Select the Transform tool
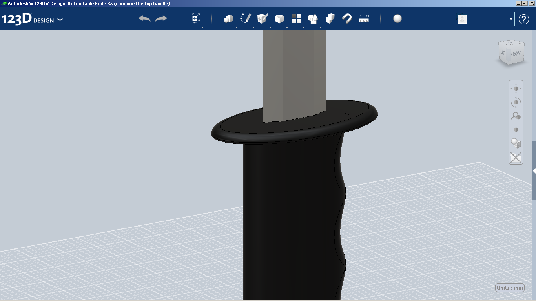Viewport: 536px width, 301px height. [195, 18]
